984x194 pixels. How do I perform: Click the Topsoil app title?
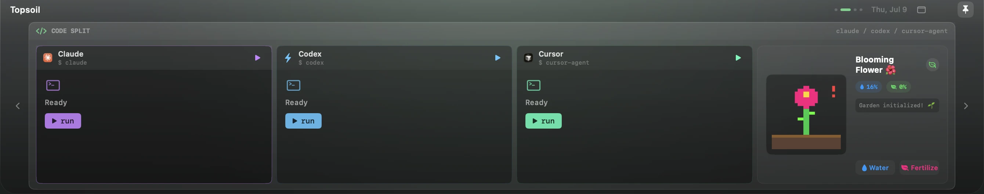click(25, 10)
